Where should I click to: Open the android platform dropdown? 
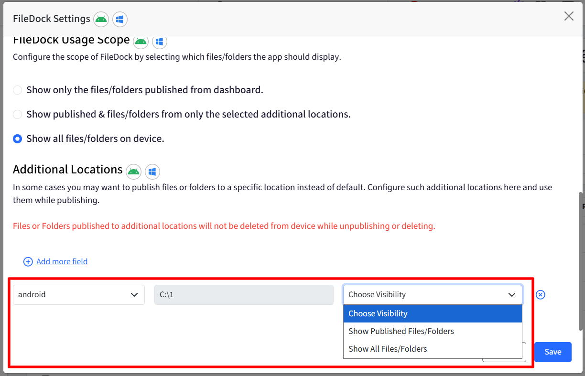[79, 295]
